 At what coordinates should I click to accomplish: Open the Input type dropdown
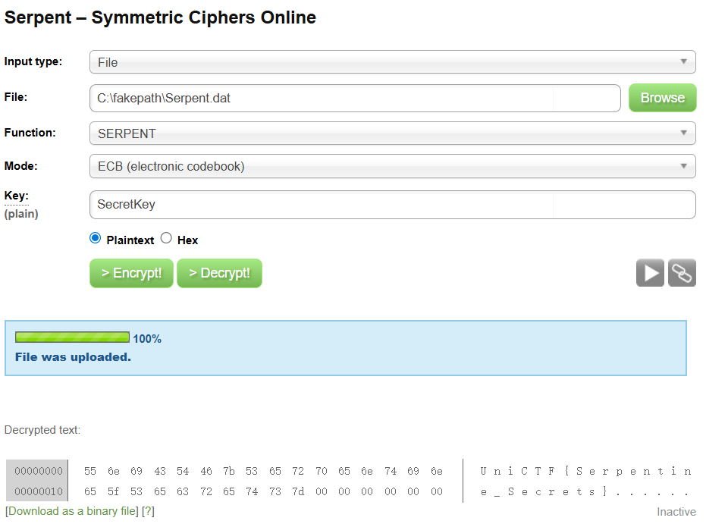coord(392,62)
